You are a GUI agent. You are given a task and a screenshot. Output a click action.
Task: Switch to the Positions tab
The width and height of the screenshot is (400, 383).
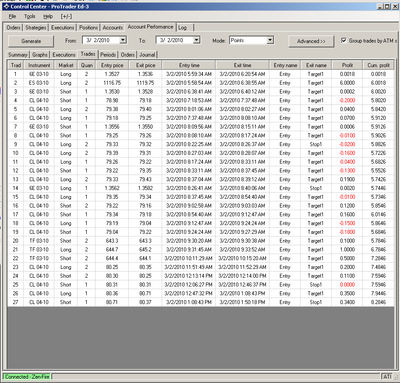coord(88,28)
